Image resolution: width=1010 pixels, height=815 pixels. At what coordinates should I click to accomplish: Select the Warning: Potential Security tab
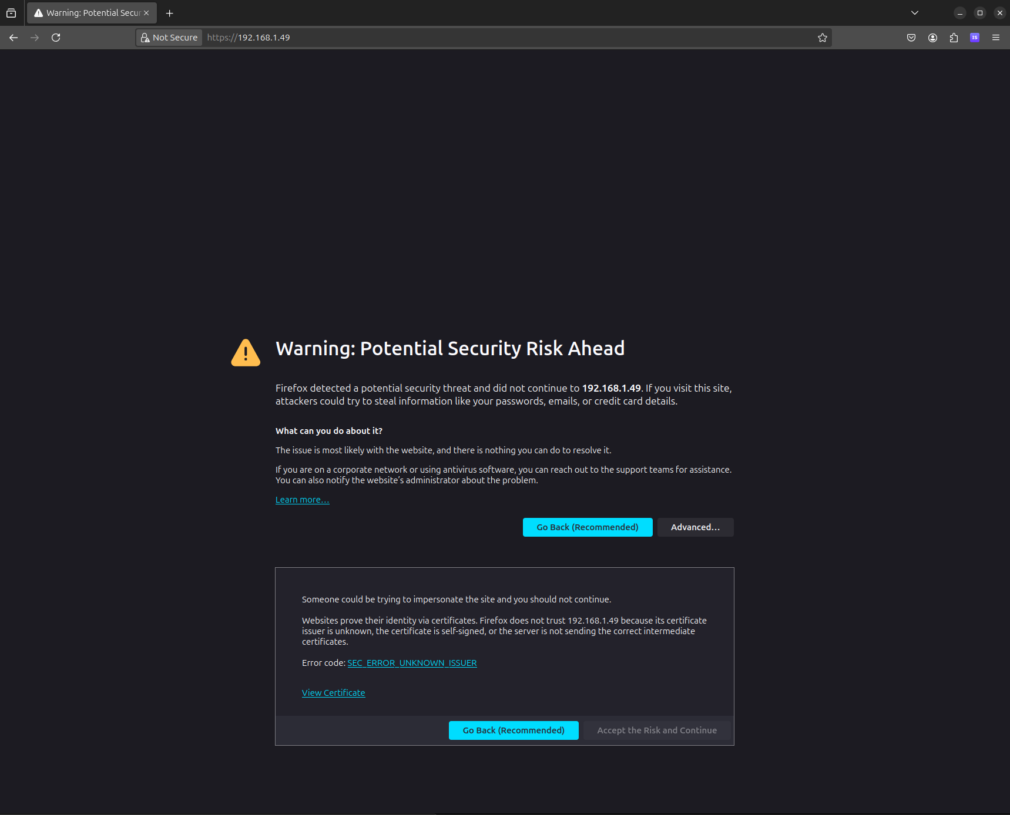click(88, 13)
